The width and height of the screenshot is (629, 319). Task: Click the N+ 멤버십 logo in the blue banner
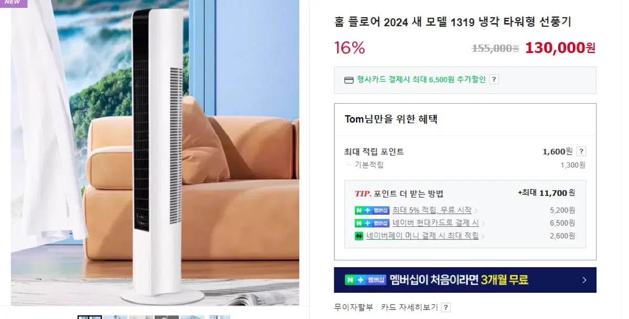[x=365, y=280]
